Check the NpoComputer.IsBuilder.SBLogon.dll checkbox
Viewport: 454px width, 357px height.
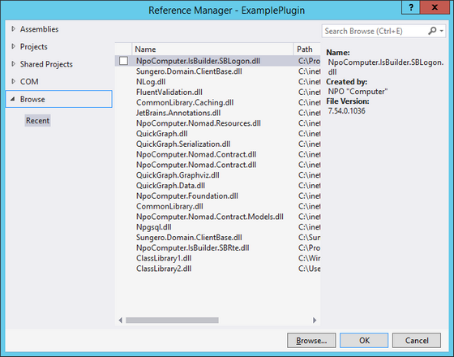pos(123,61)
